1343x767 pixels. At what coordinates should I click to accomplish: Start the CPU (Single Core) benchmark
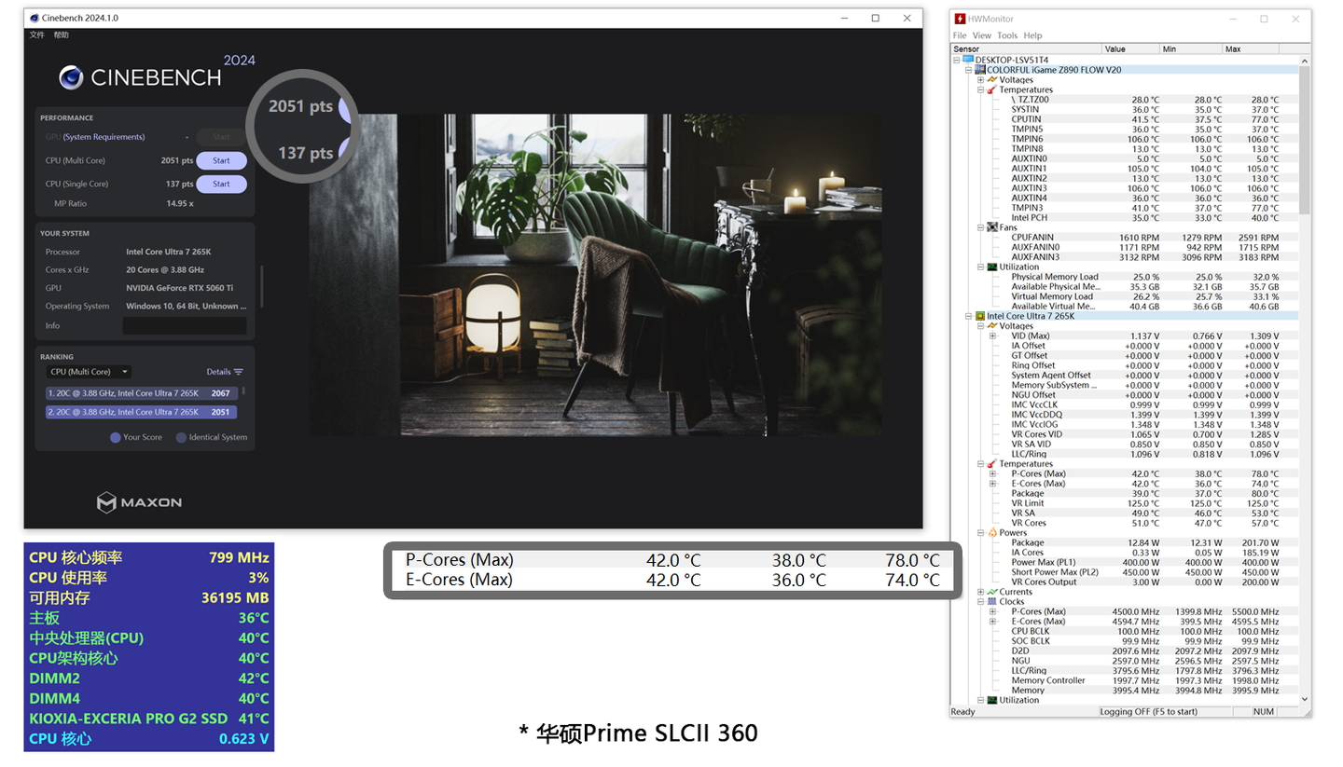pyautogui.click(x=221, y=184)
